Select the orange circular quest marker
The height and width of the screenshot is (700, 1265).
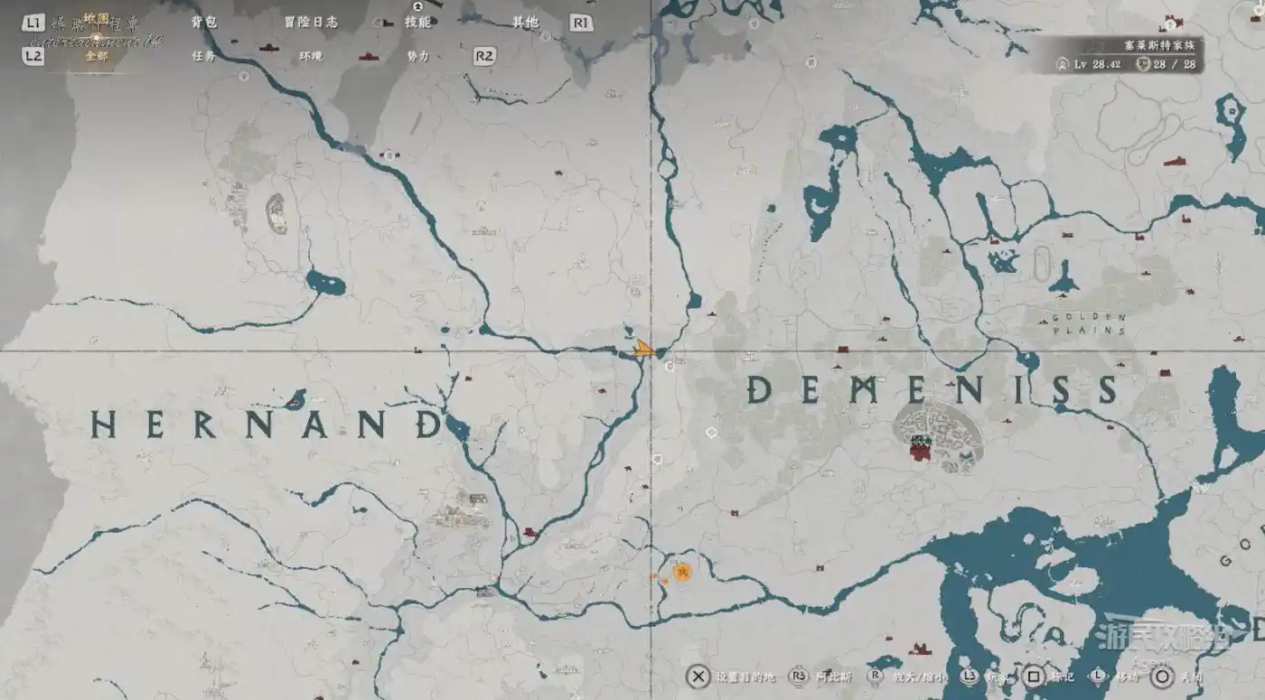coord(683,572)
